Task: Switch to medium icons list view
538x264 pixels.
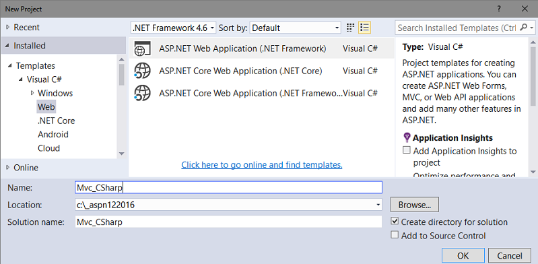Action: coord(365,28)
